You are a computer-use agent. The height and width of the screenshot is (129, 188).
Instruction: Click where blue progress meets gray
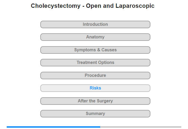100,127
